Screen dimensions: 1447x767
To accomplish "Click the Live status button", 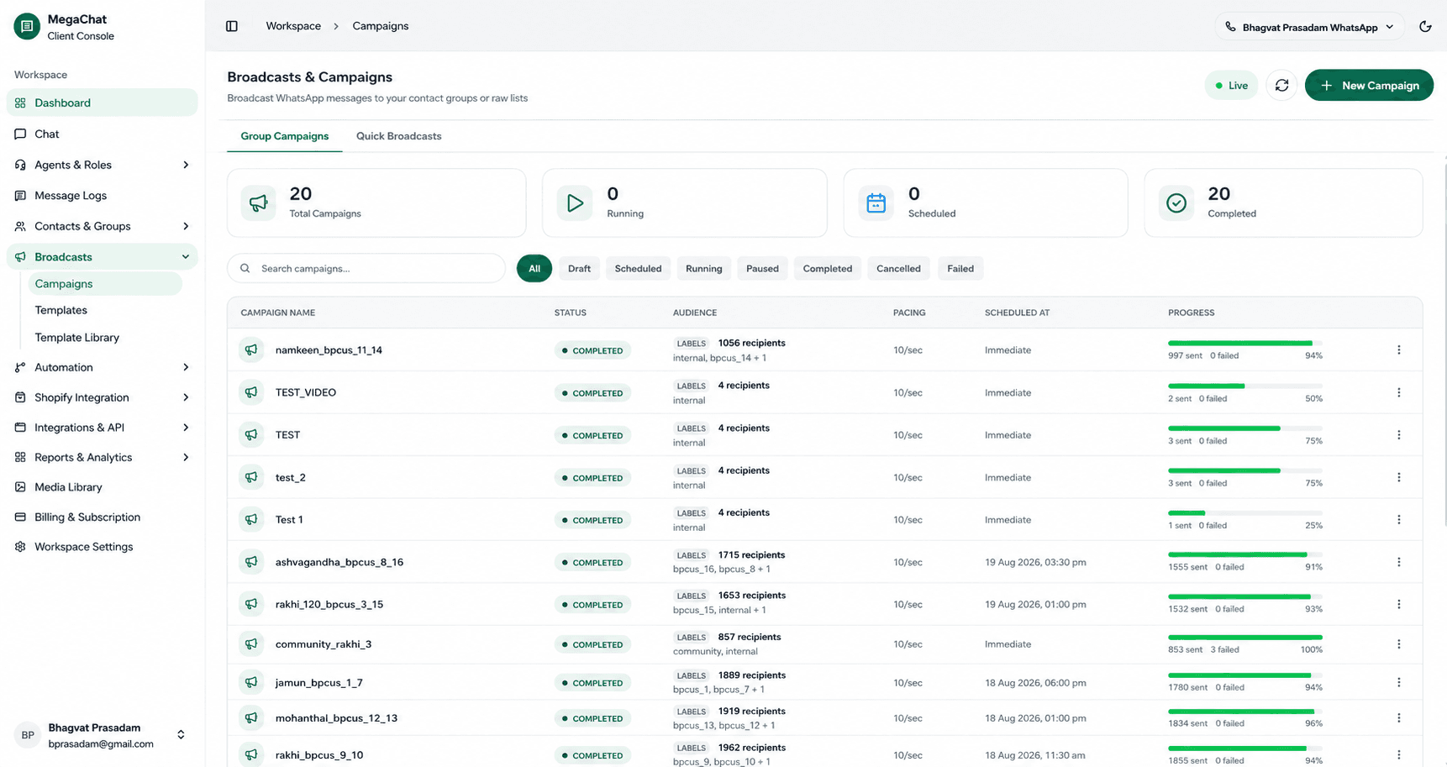I will (1231, 86).
